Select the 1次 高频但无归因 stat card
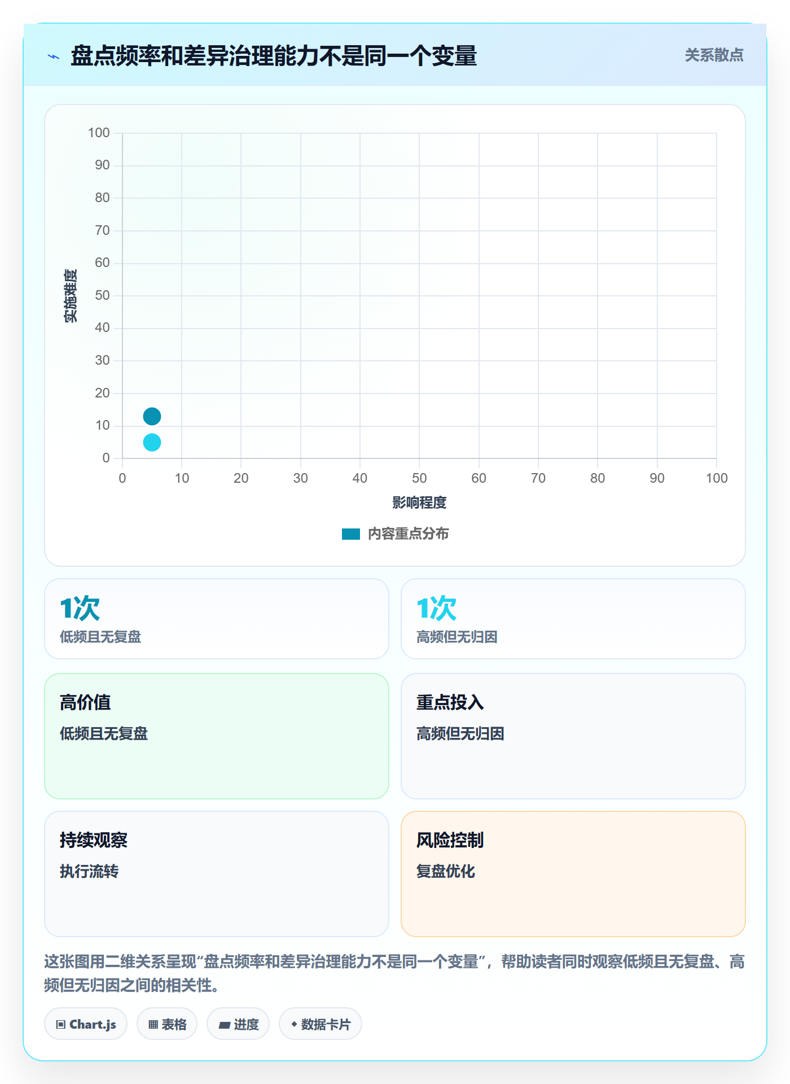 pos(573,619)
